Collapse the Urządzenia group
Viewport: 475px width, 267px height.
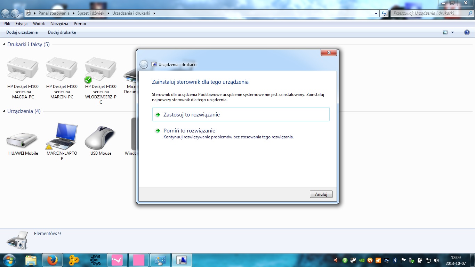[x=5, y=111]
